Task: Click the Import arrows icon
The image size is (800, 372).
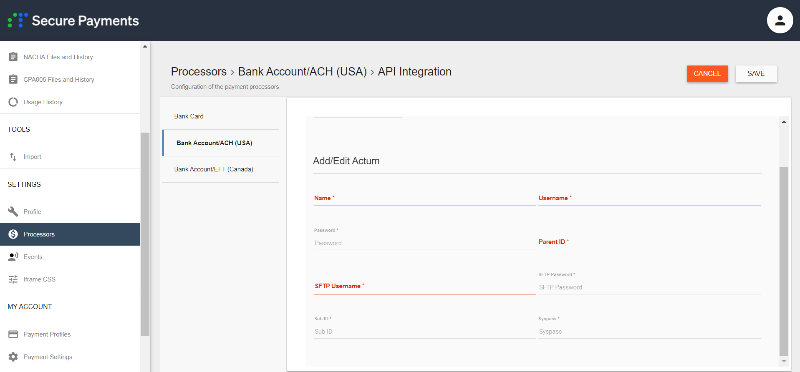Action: [x=13, y=157]
